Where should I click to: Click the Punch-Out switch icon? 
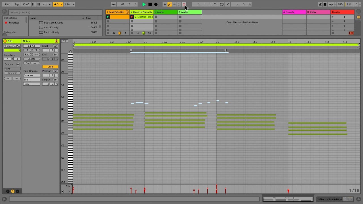pos(227,5)
